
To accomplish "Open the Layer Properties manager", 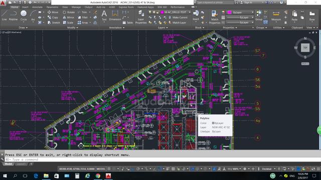I will (x=141, y=17).
